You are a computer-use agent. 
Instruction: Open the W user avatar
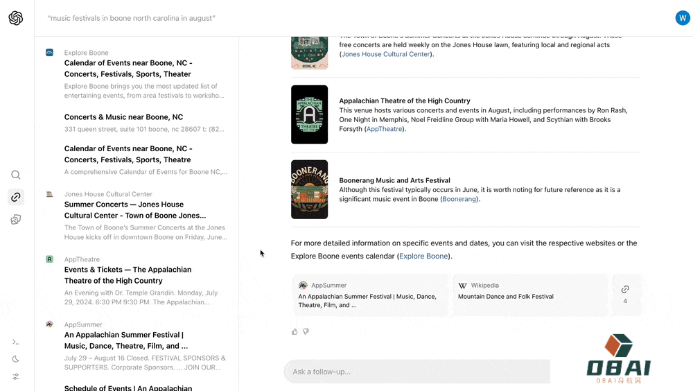[x=683, y=18]
